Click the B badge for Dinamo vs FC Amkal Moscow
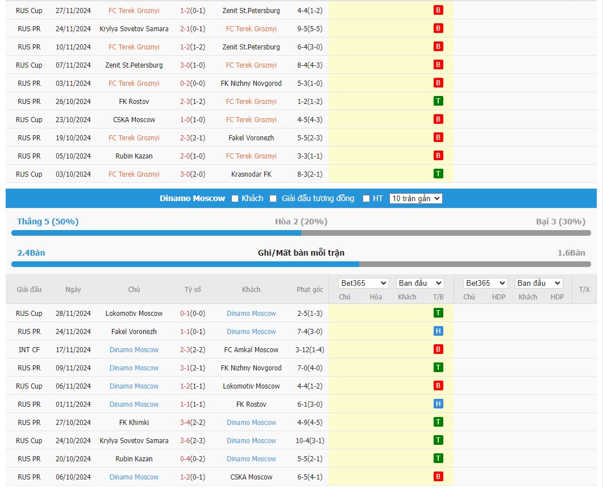Screen dimensions: 603x488 point(438,349)
